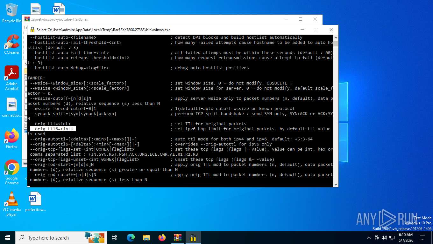This screenshot has width=433, height=244.
Task: Select the connectio... image file on desktop
Action: coord(12,107)
